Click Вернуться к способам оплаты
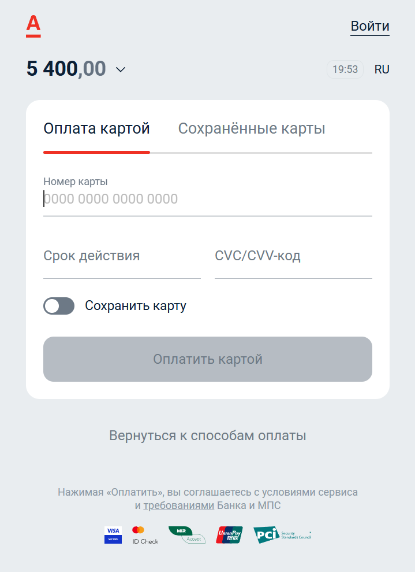The image size is (415, 572). tap(208, 436)
